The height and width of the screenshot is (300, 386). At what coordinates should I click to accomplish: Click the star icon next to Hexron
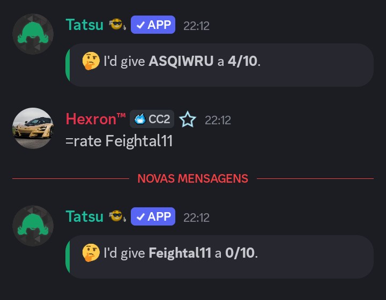coord(188,119)
